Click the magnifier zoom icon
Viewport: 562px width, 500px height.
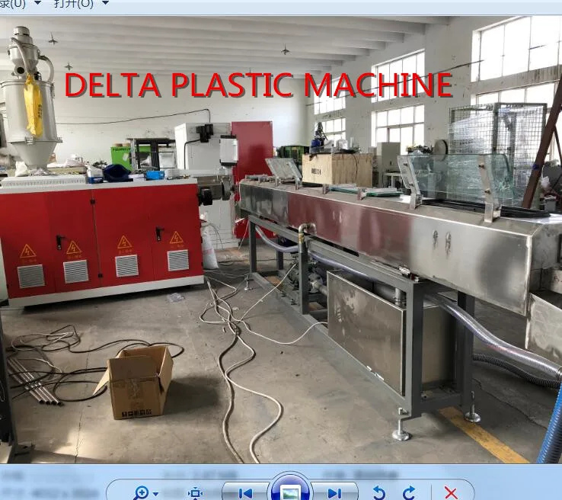point(141,493)
